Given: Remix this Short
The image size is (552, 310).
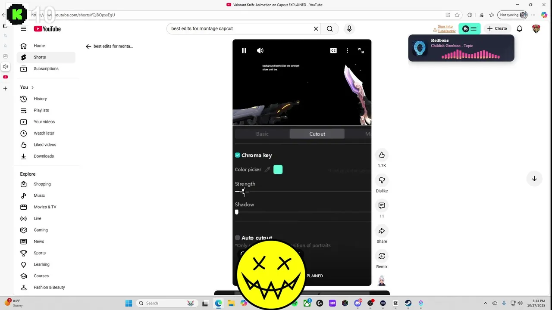Looking at the screenshot, I should [x=382, y=256].
